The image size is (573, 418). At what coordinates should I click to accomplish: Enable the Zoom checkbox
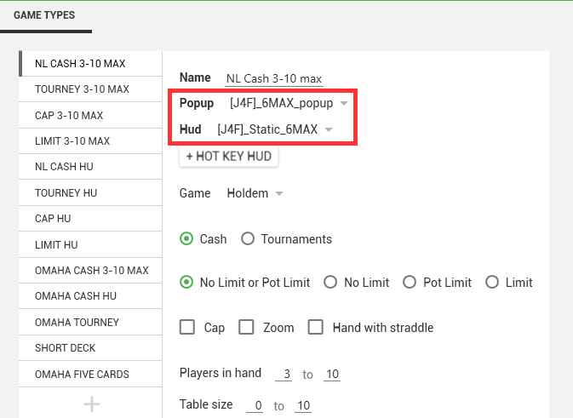(x=246, y=327)
